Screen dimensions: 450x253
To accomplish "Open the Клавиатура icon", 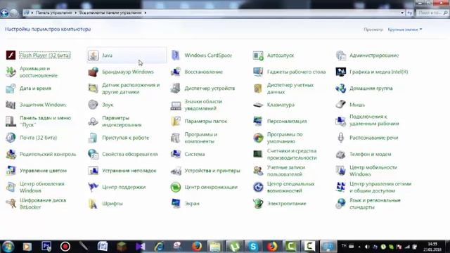I will point(258,105).
